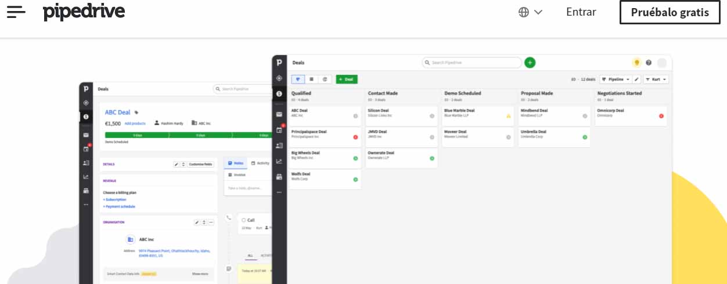Open the globe language selector dropdown
Viewport: 727px width, 284px height.
tap(530, 12)
